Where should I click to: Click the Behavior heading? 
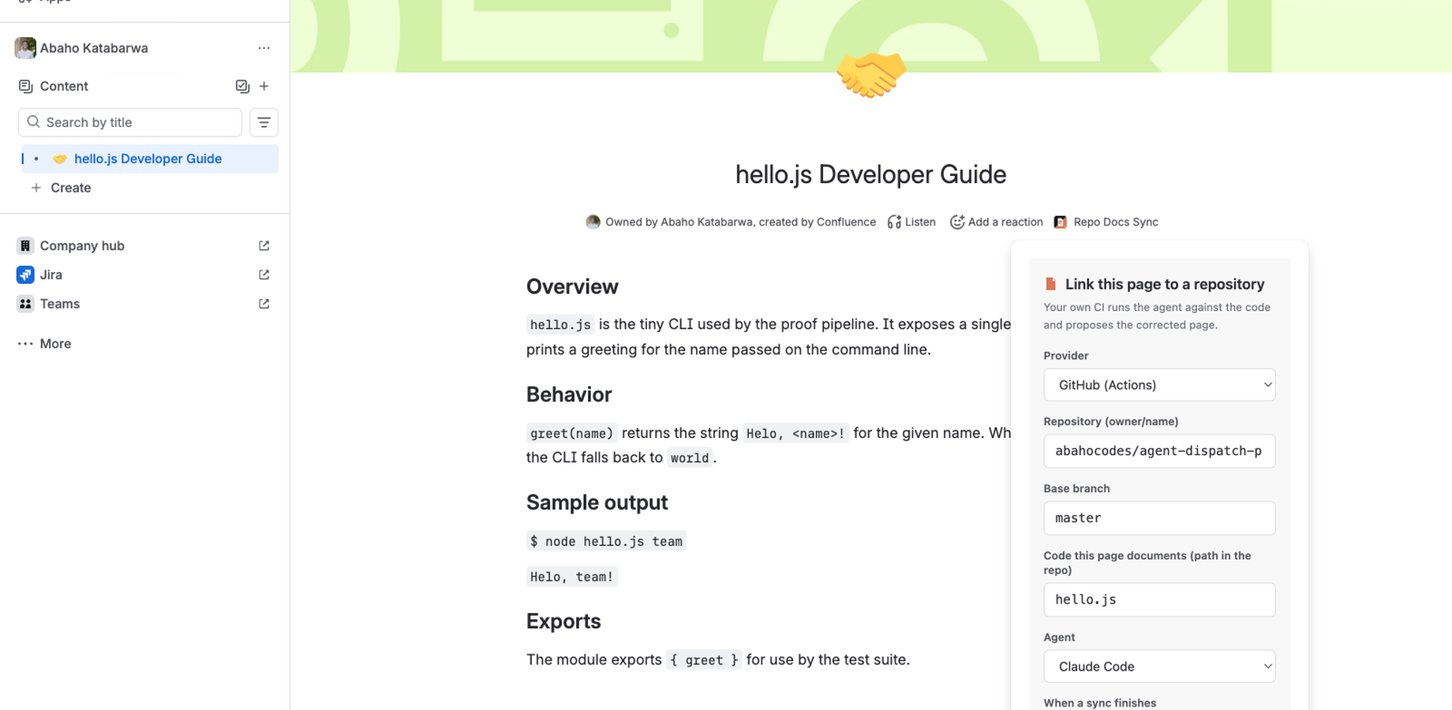pos(569,394)
